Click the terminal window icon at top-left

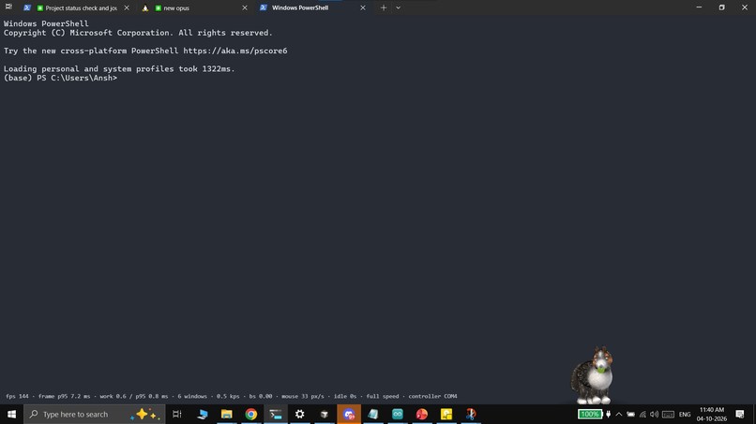8,7
